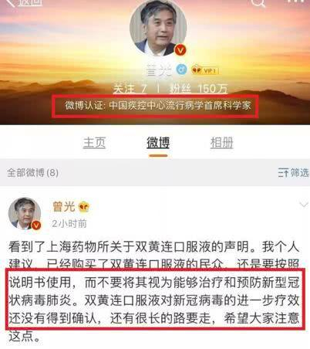Tap the crown icon next to post author name
This screenshot has width=310, height=349.
(x=84, y=207)
